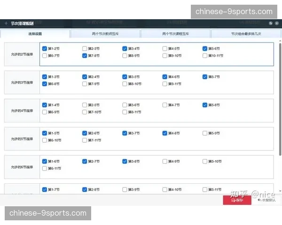Uncheck 第4-6节 in three-period row
Image resolution: width=282 pixels, height=225 pixels.
(165, 77)
